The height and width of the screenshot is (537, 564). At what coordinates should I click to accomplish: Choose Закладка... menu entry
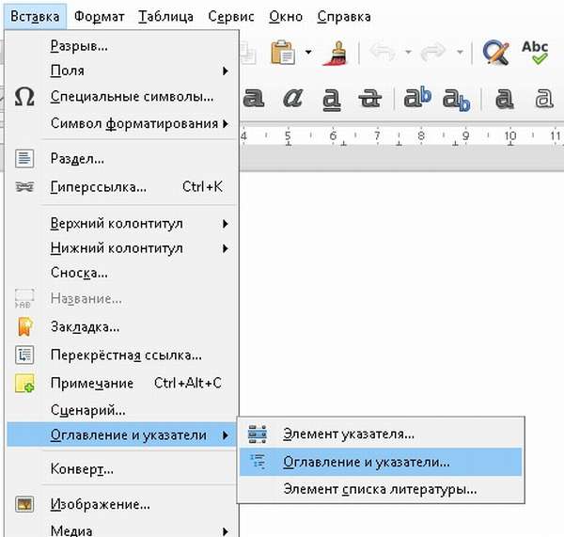(121, 326)
